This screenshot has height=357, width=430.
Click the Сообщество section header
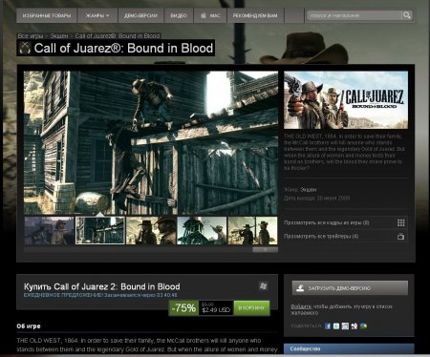point(349,348)
